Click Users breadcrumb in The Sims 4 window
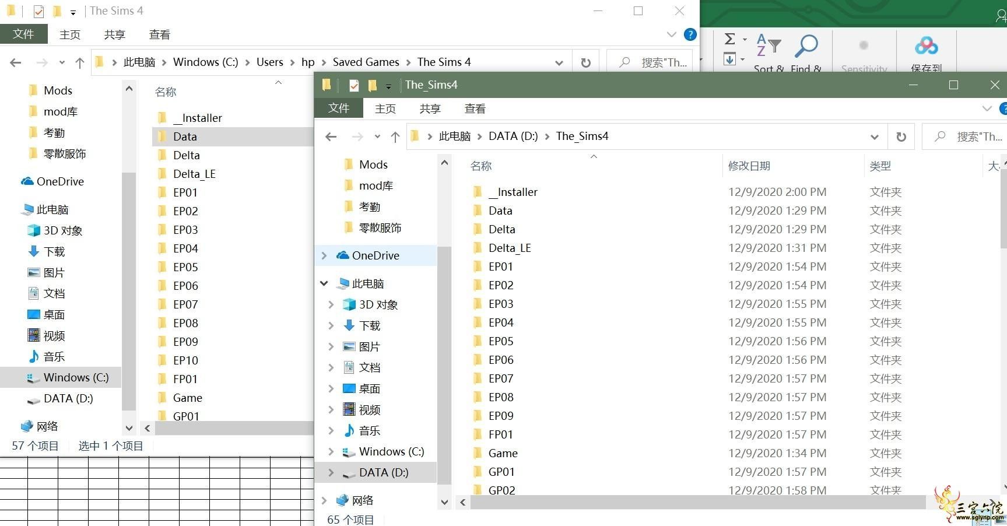 [x=269, y=62]
